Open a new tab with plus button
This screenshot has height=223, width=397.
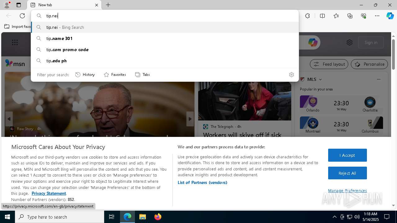[x=108, y=5]
